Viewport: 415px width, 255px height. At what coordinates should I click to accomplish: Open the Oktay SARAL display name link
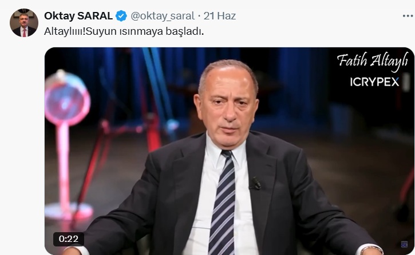click(x=78, y=16)
